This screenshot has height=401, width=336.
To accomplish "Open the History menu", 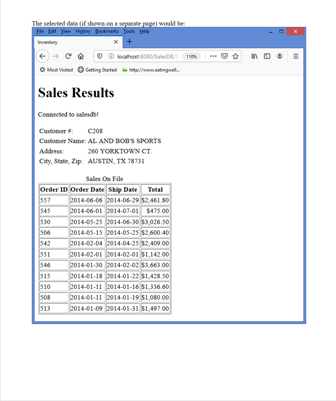I will (x=83, y=31).
